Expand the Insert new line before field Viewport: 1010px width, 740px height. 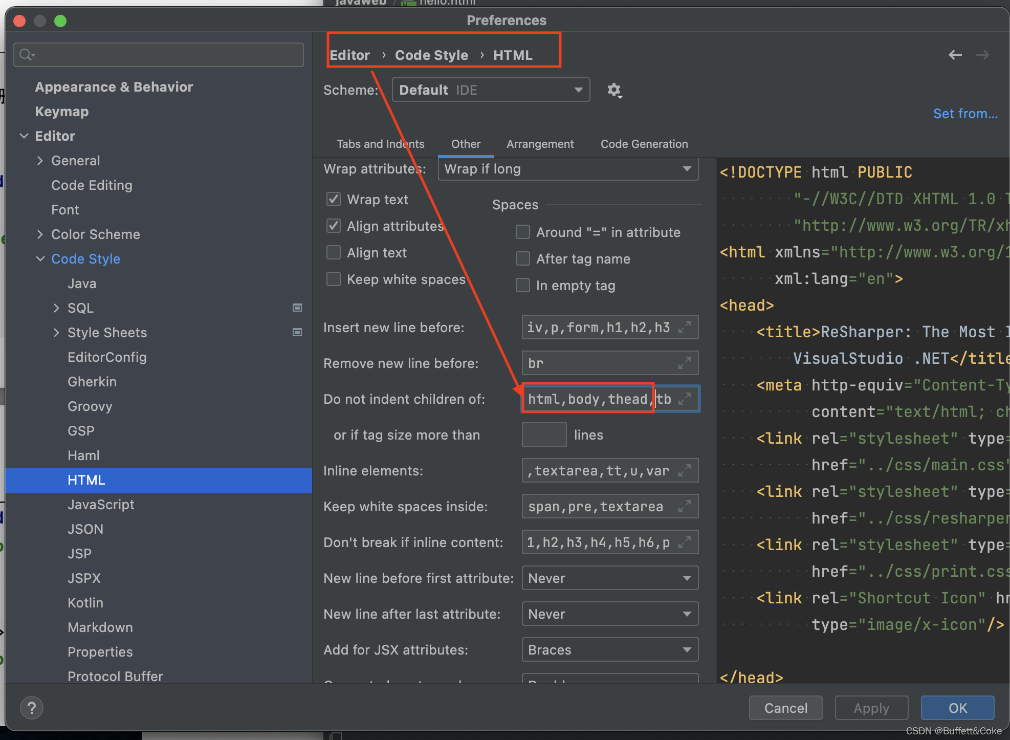[685, 327]
